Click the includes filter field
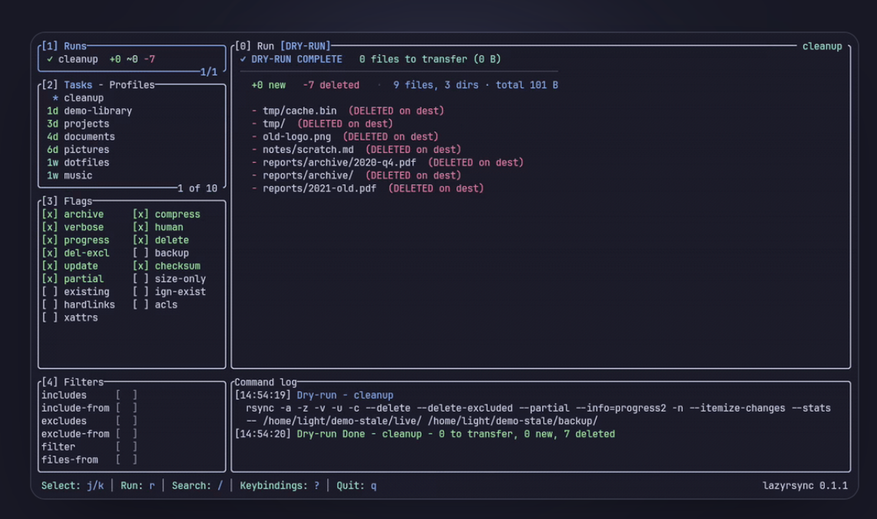The width and height of the screenshot is (877, 519). (127, 395)
